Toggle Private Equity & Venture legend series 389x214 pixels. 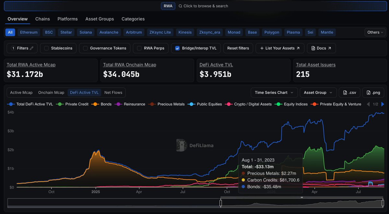pyautogui.click(x=336, y=104)
